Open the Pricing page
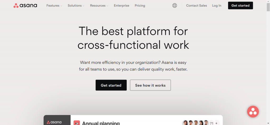 [x=140, y=6]
